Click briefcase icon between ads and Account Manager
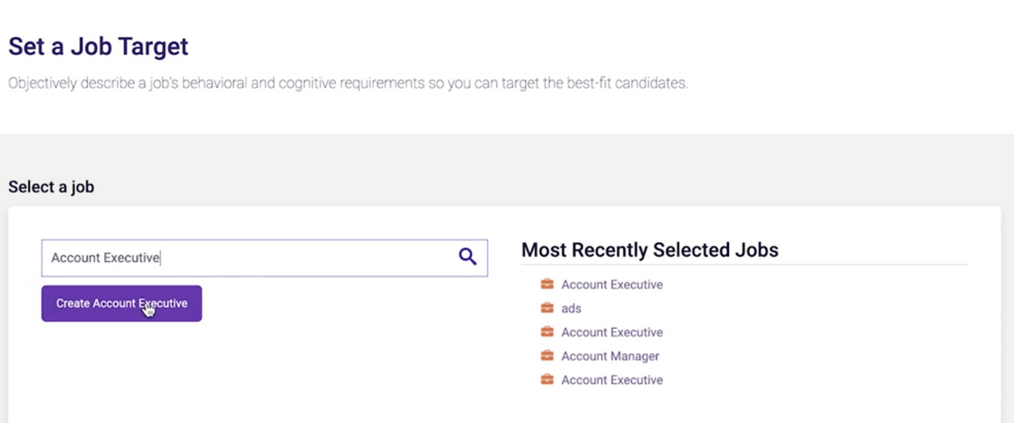 (547, 333)
